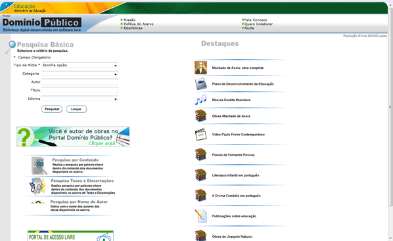Click the books icon beside Poesia de Fernando Pessoa

pos(200,154)
